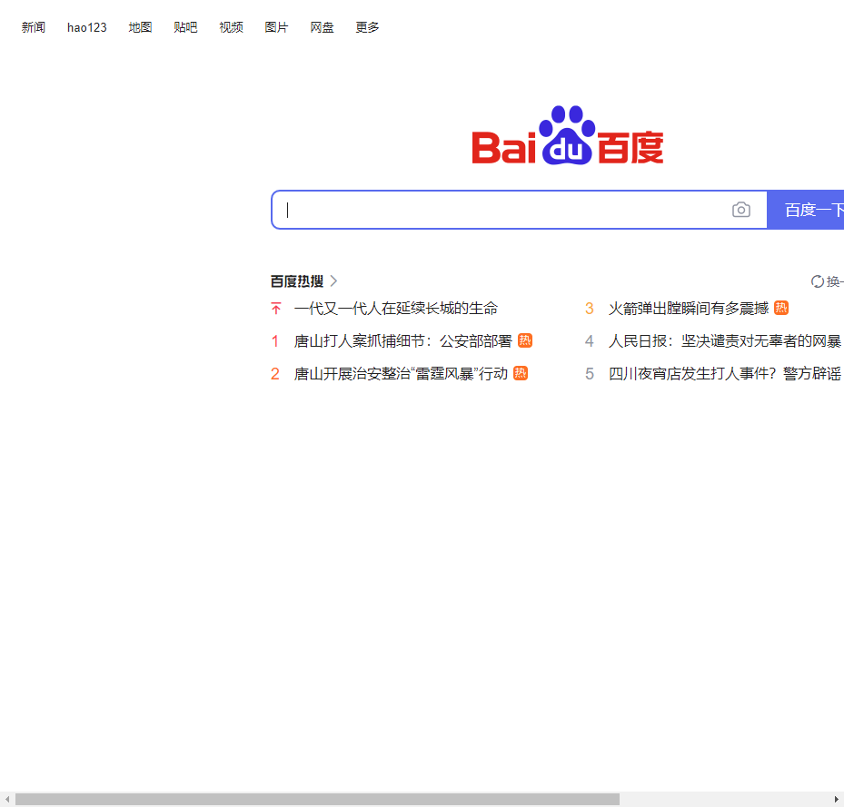Open 唐山打人案抓捕细节 hot search
Image resolution: width=844 pixels, height=807 pixels.
click(403, 341)
